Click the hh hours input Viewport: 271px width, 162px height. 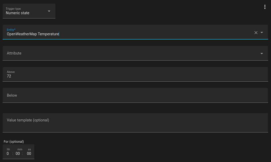pos(8,153)
